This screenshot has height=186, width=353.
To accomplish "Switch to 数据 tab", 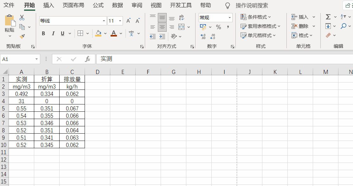I will (x=118, y=5).
